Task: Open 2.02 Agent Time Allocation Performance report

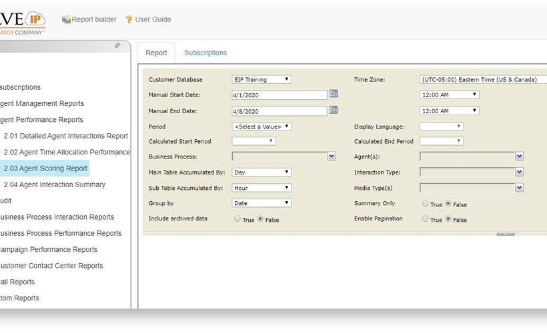Action: [x=67, y=153]
